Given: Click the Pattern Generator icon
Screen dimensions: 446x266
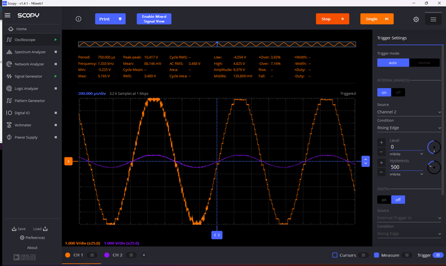Looking at the screenshot, I should click(9, 101).
